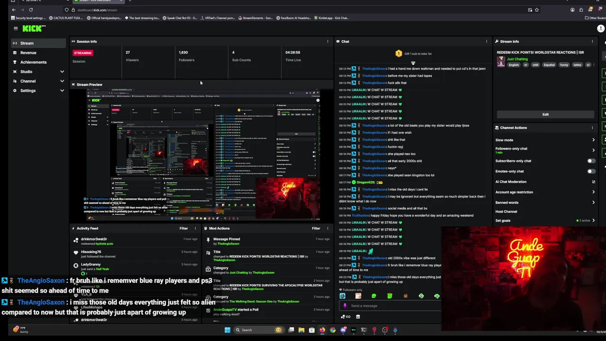Expand Slow mode options
The image size is (606, 341).
coord(593,140)
